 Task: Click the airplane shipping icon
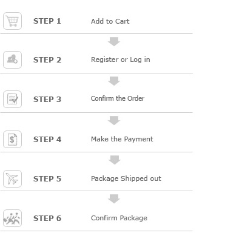click(x=12, y=178)
